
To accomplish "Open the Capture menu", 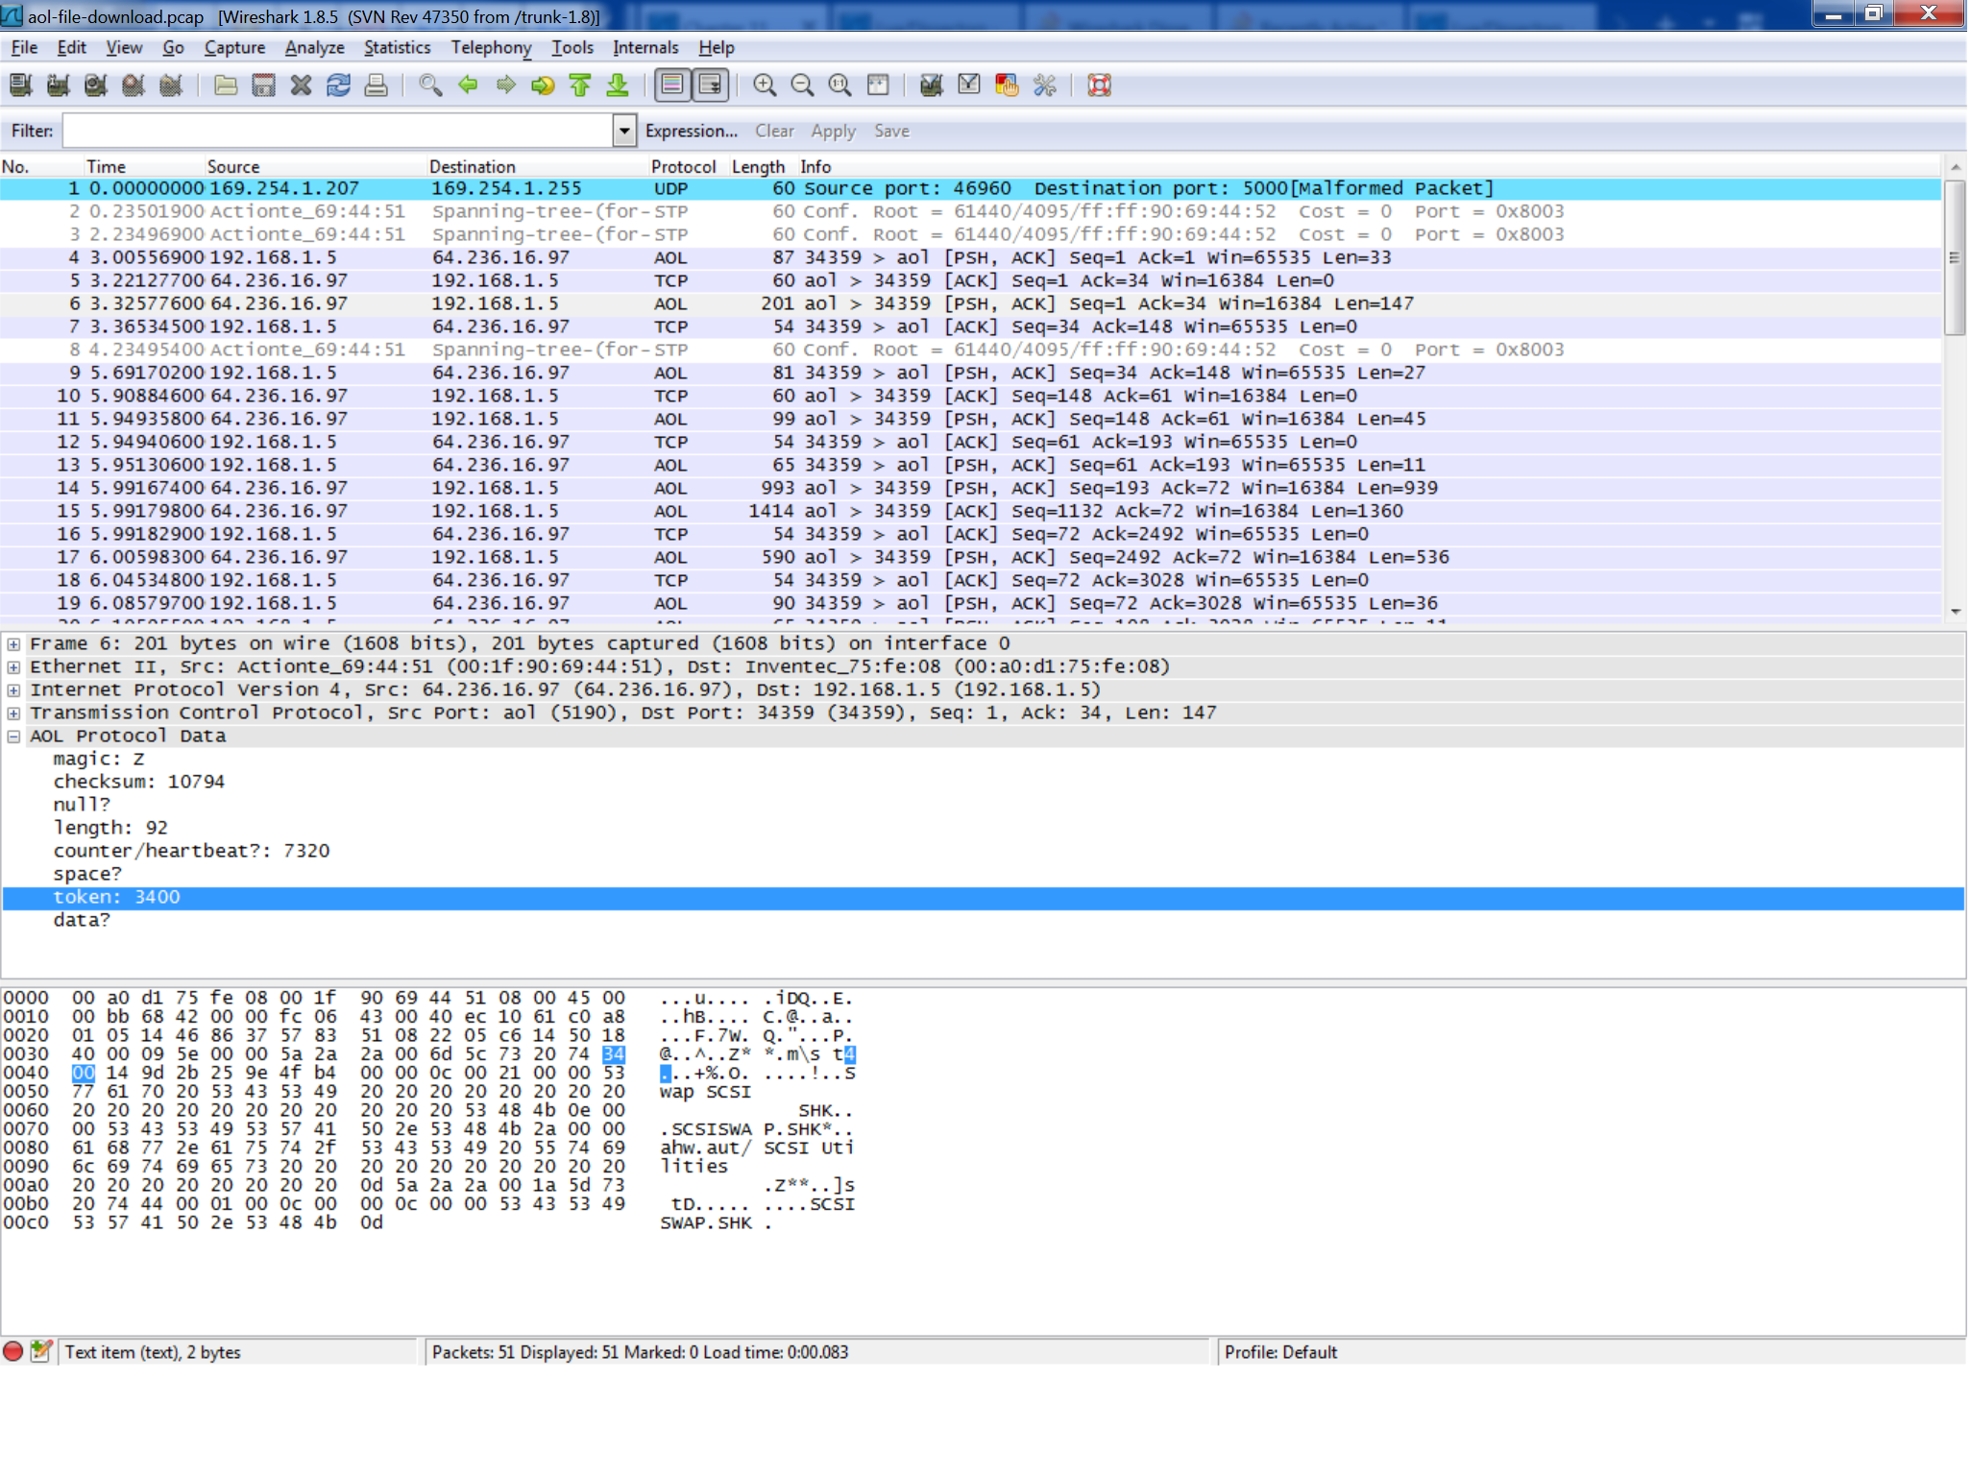I will click(234, 47).
